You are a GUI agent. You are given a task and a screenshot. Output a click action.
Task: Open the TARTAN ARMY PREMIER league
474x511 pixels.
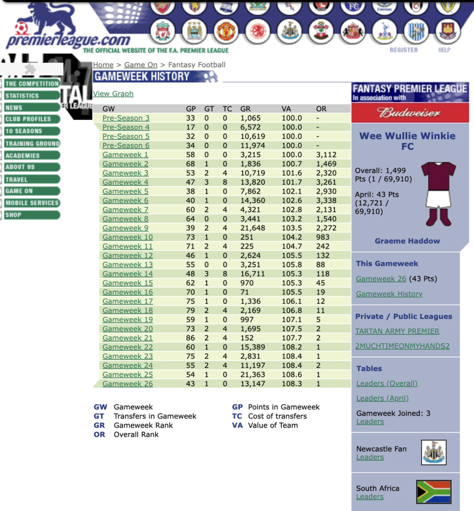397,331
